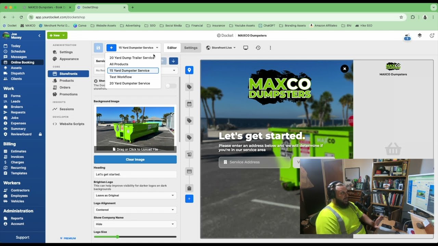Viewport: 438px width, 246px height.
Task: Open Appearance under Administration
Action: tap(69, 59)
